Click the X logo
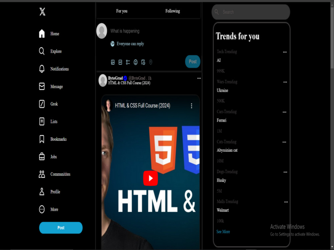334x250 pixels. tap(42, 11)
